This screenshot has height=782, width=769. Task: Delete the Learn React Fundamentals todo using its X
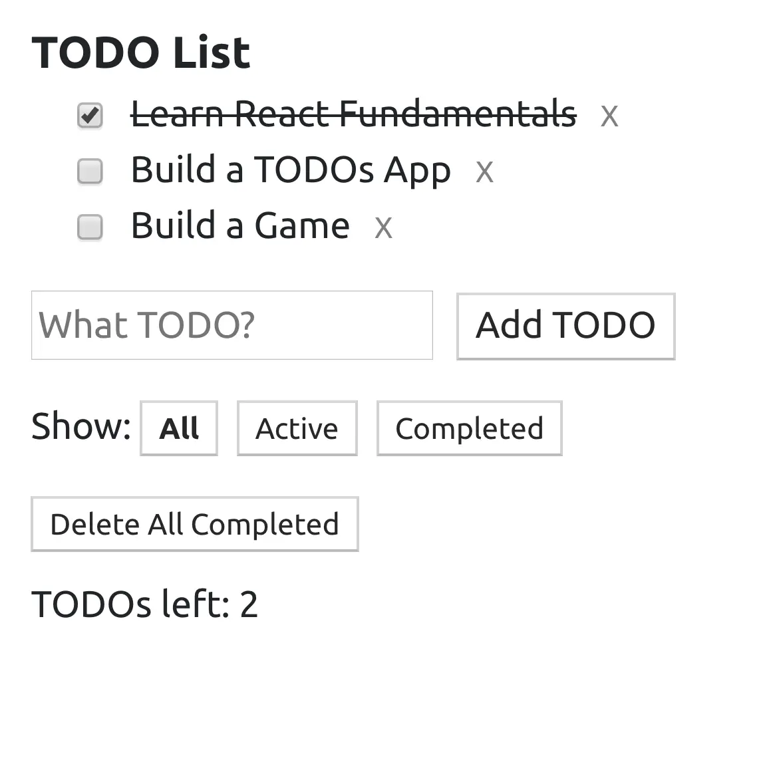[x=609, y=115]
